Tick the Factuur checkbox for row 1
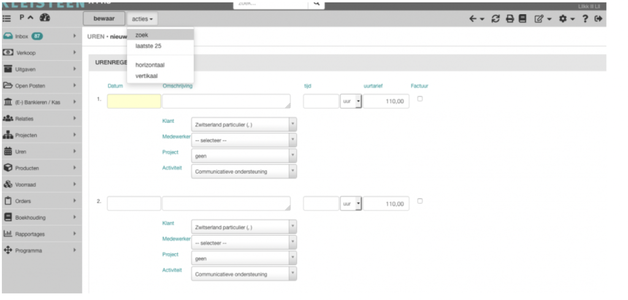 421,99
